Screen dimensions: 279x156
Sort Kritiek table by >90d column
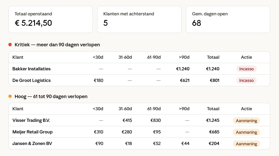(x=184, y=57)
